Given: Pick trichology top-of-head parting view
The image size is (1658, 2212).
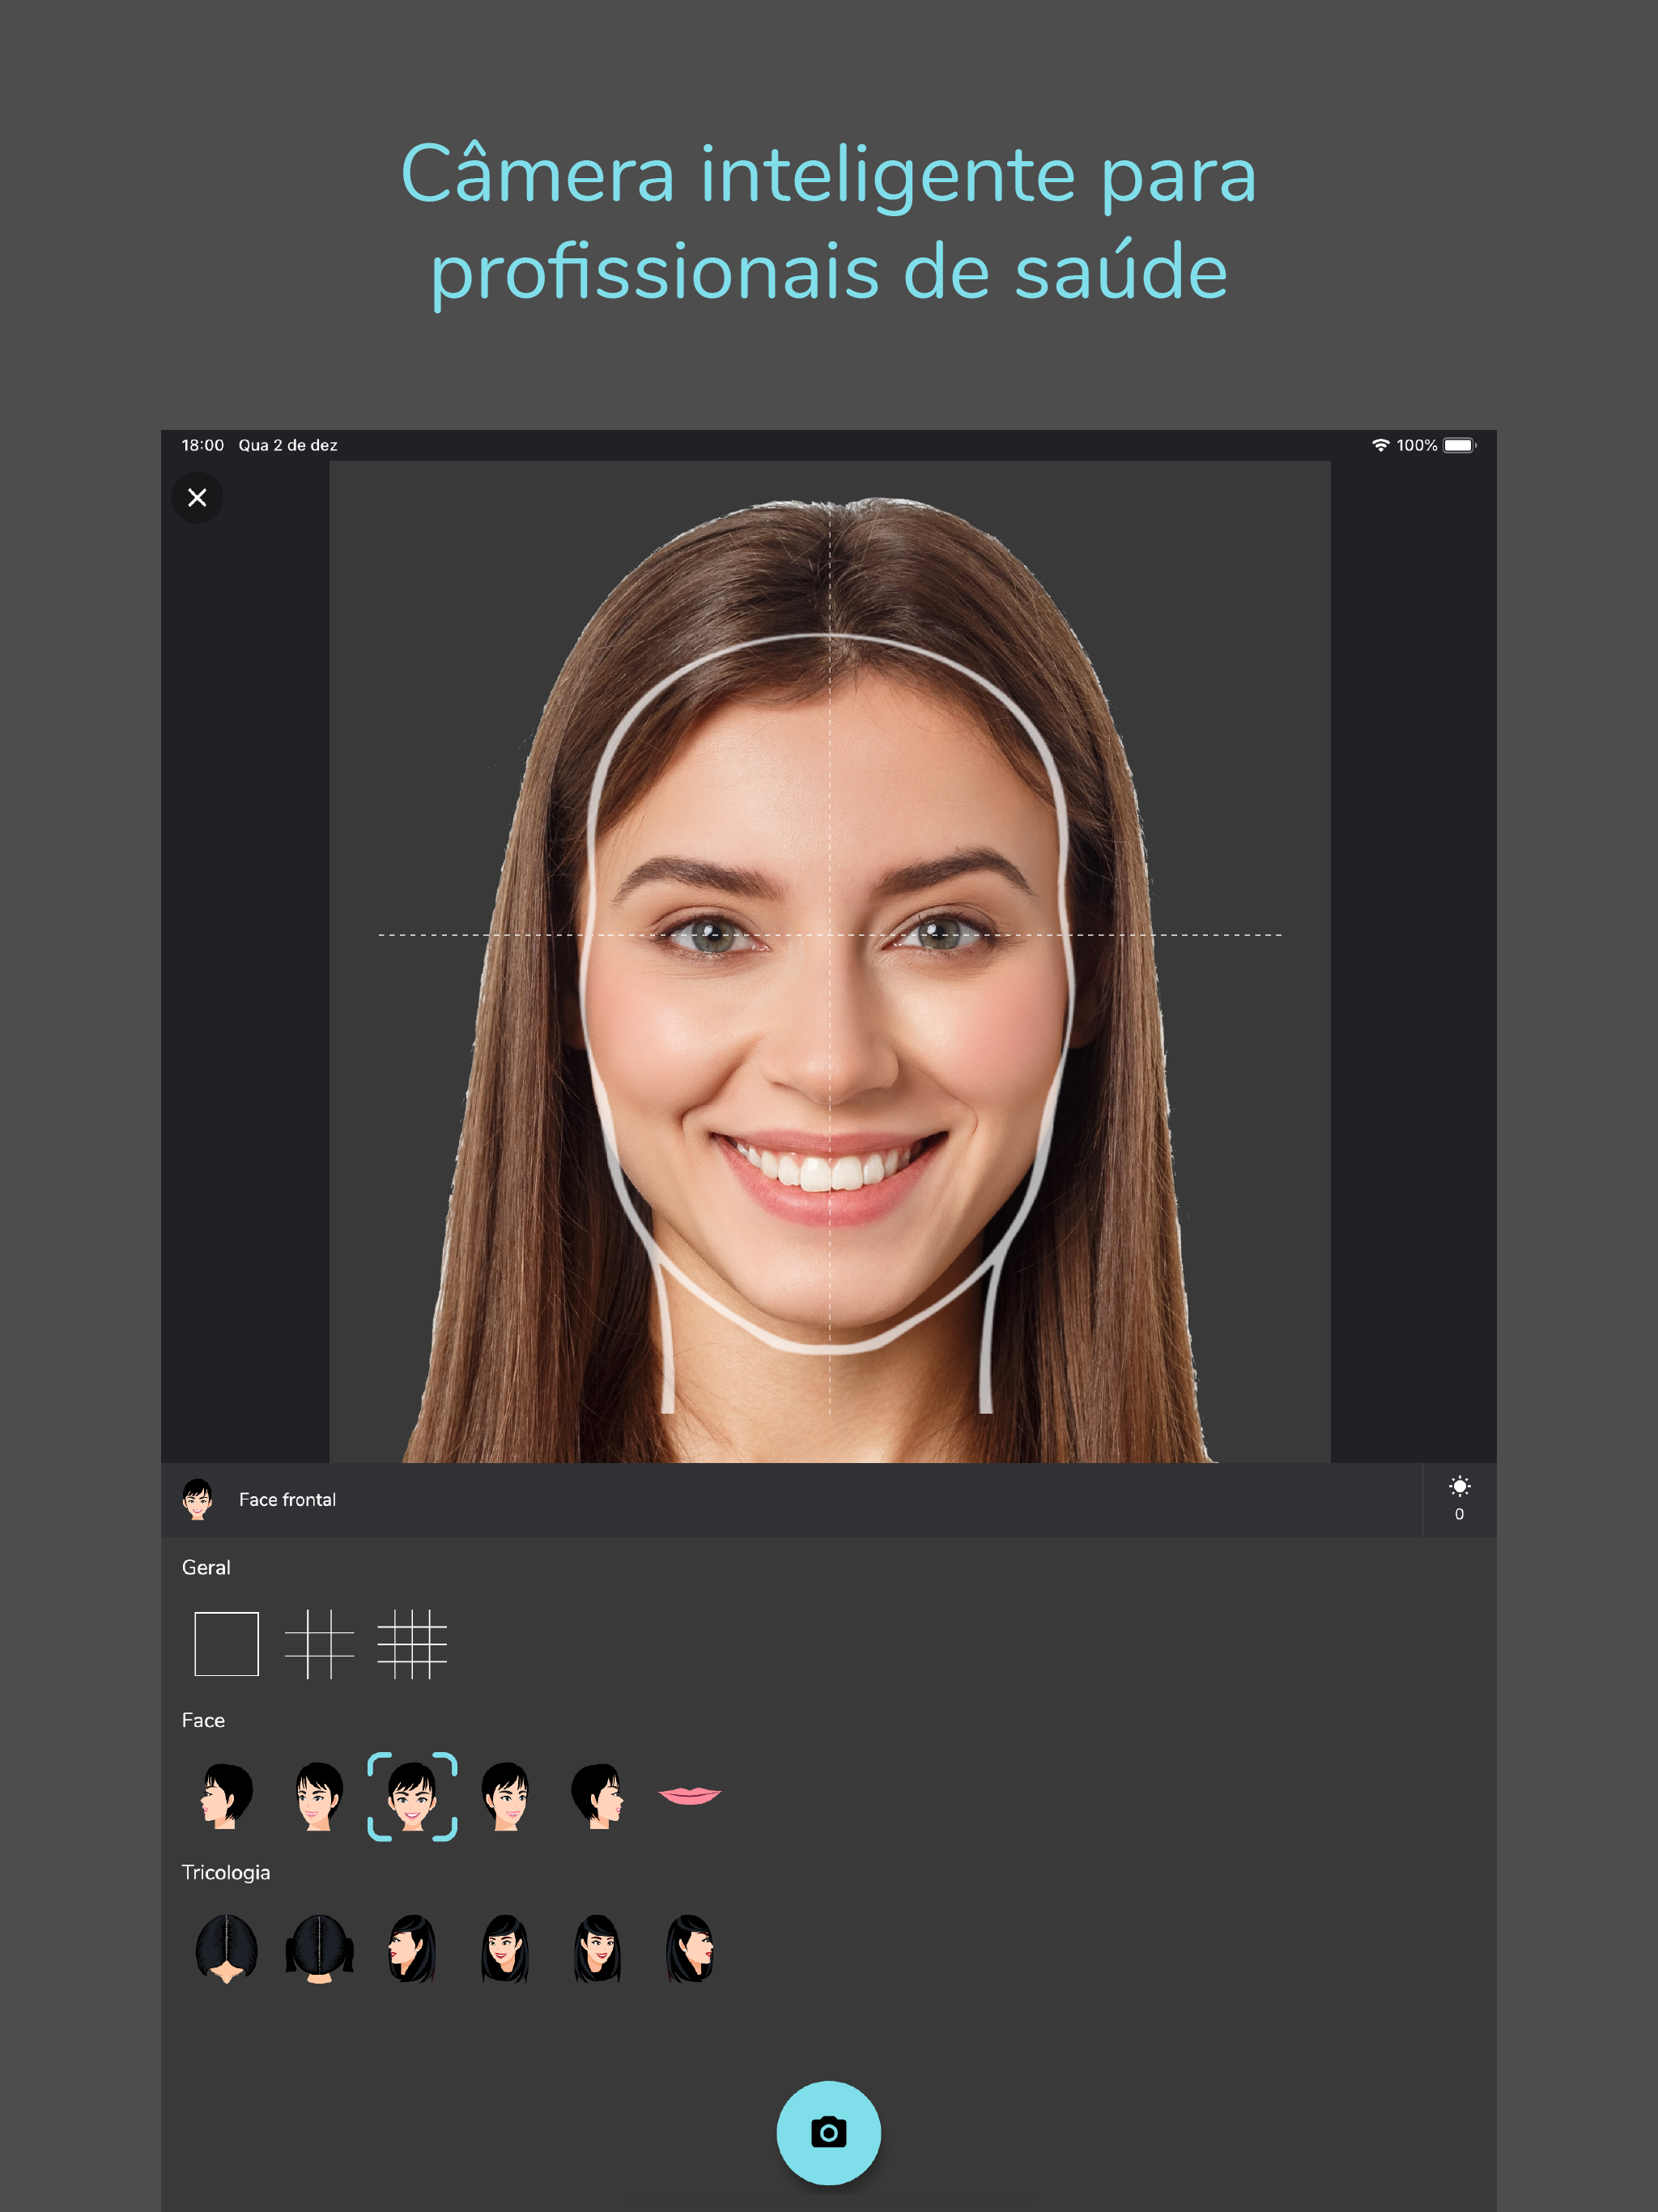Looking at the screenshot, I should tap(226, 1948).
